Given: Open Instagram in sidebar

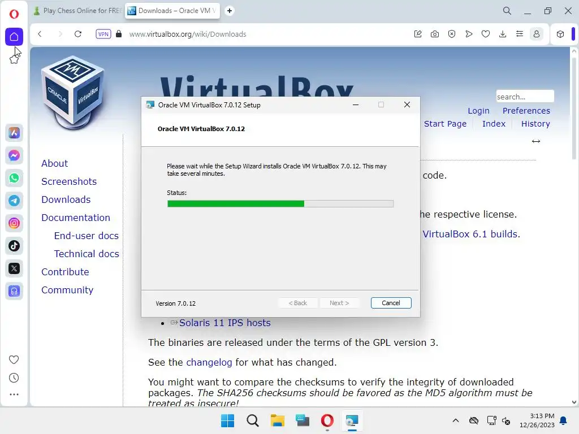Looking at the screenshot, I should (x=14, y=223).
